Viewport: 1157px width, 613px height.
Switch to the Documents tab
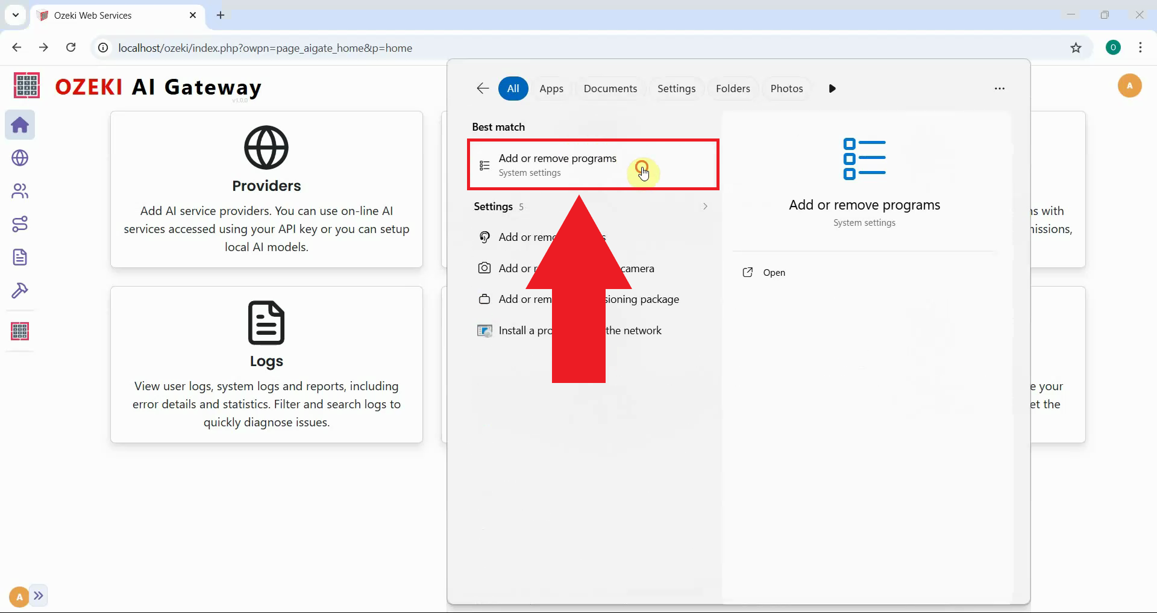point(610,88)
